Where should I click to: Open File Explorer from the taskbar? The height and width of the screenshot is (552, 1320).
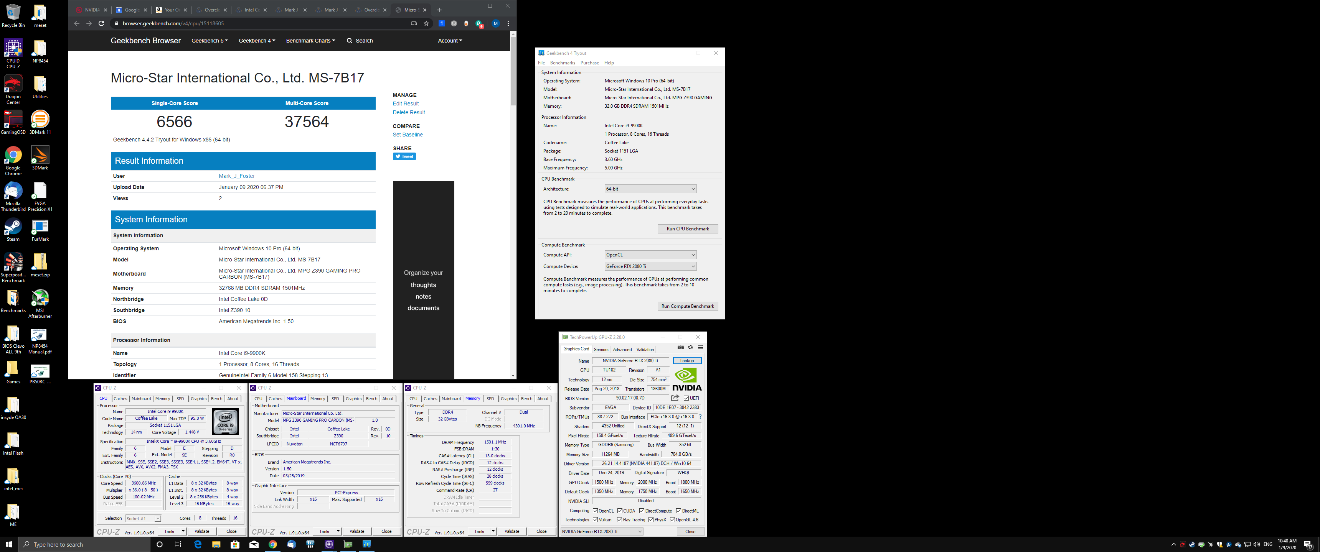(216, 544)
